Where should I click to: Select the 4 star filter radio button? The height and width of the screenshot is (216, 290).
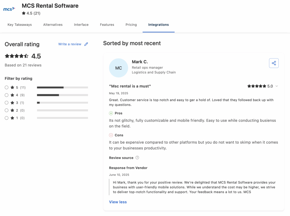[x=7, y=95]
